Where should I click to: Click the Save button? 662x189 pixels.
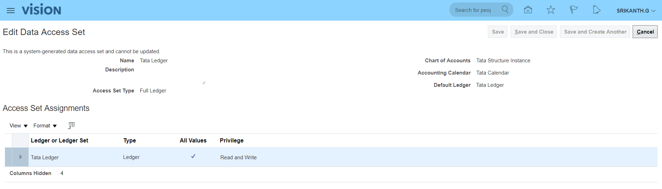tap(498, 32)
